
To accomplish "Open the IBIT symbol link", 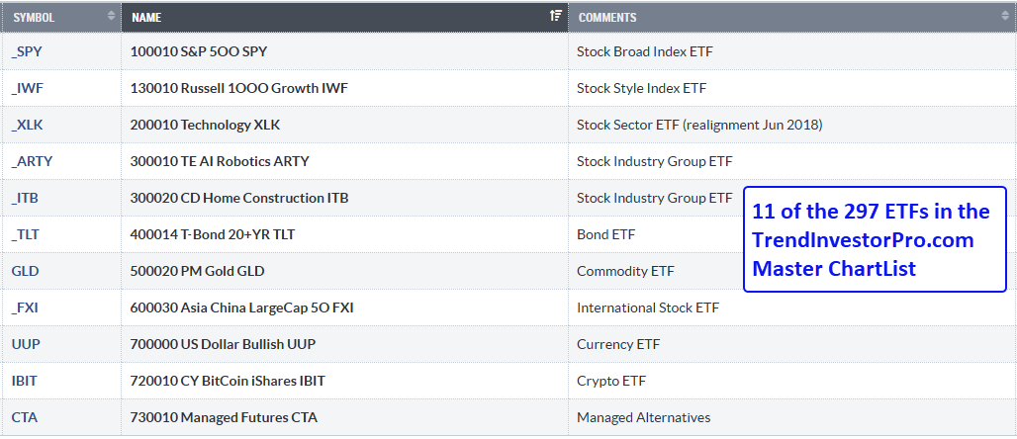I will pyautogui.click(x=24, y=381).
